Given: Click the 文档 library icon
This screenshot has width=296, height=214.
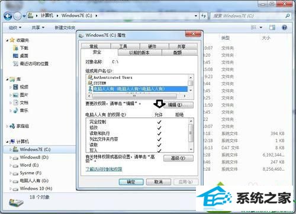Looking at the screenshot, I should click(15, 103).
